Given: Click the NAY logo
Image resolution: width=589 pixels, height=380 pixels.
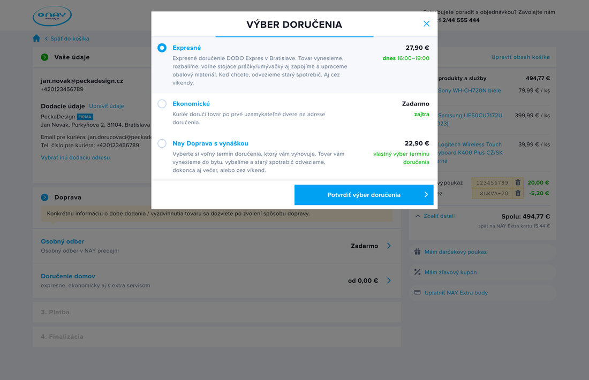Looking at the screenshot, I should [x=52, y=16].
